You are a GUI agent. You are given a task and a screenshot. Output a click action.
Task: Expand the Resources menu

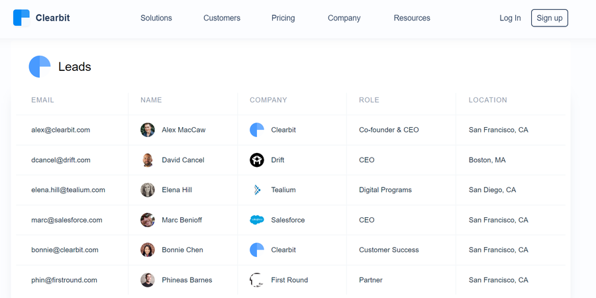[x=412, y=18]
